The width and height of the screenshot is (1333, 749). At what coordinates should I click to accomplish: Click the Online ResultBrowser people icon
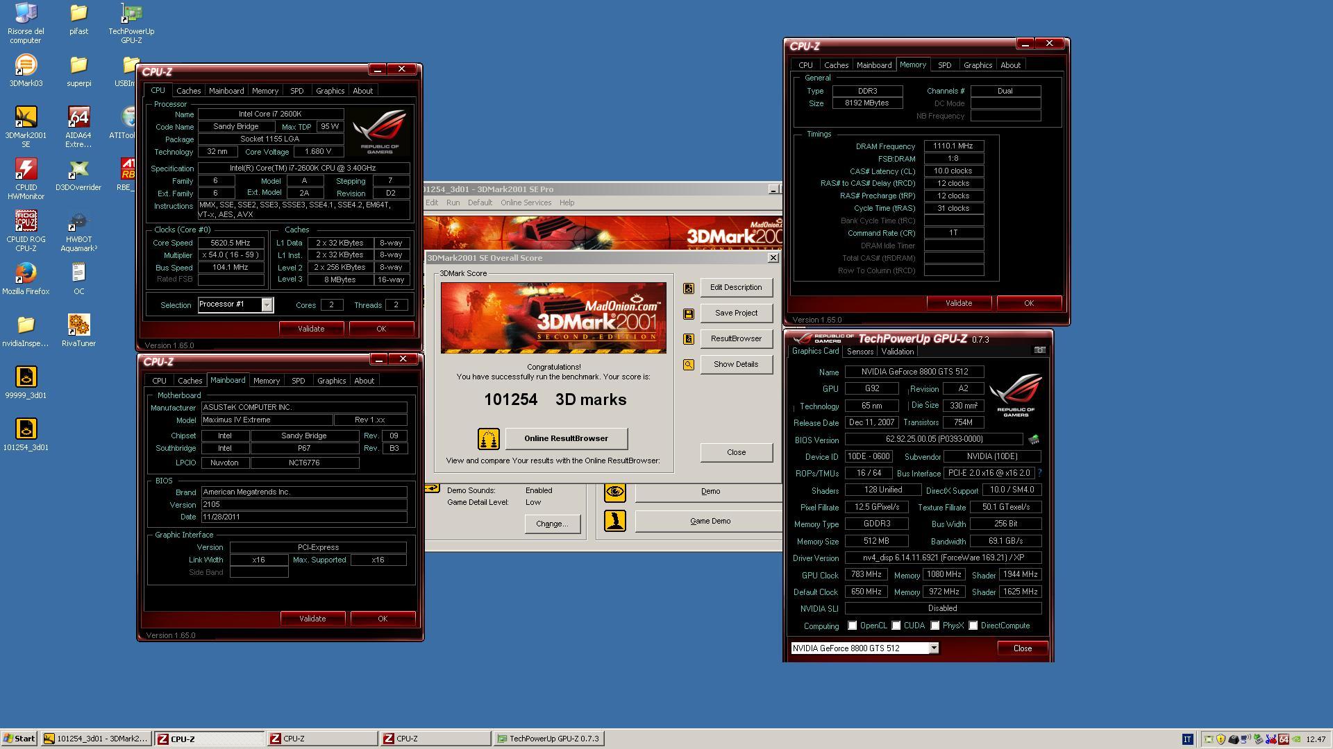pos(488,439)
